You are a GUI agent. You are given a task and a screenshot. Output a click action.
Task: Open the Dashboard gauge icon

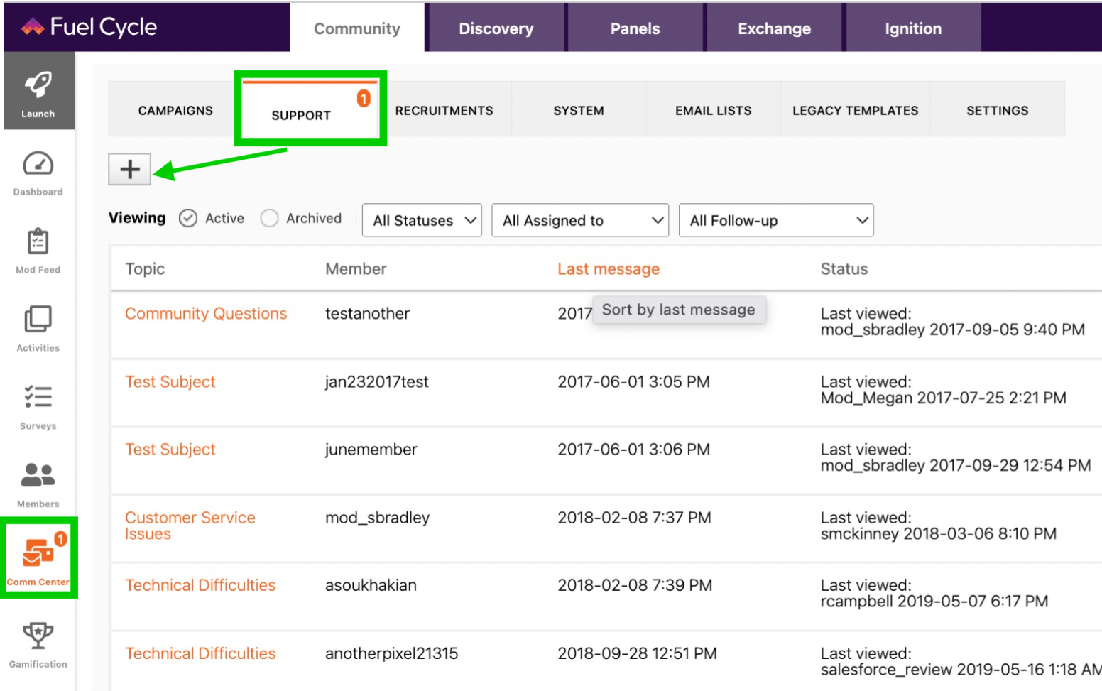pyautogui.click(x=38, y=164)
